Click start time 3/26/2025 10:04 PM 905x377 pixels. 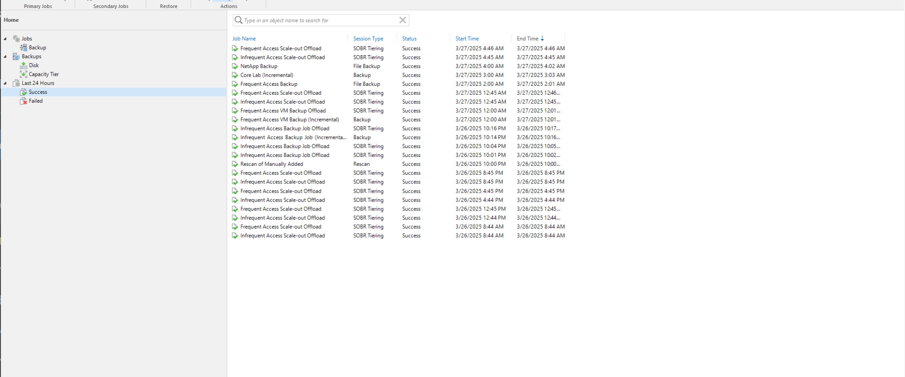pyautogui.click(x=480, y=147)
